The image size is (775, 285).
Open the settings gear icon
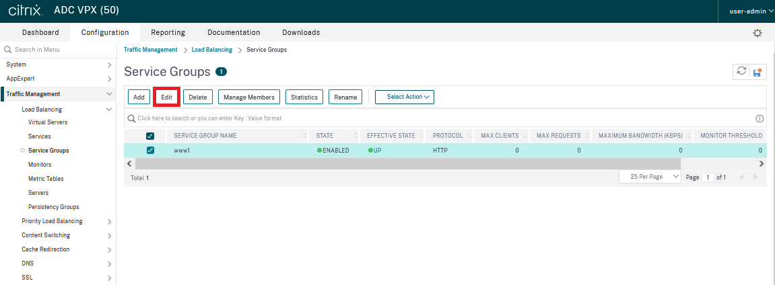(x=757, y=33)
